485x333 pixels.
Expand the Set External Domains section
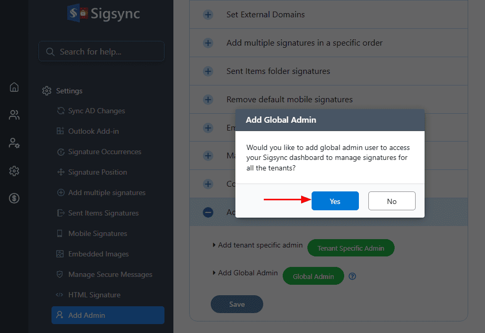[208, 15]
